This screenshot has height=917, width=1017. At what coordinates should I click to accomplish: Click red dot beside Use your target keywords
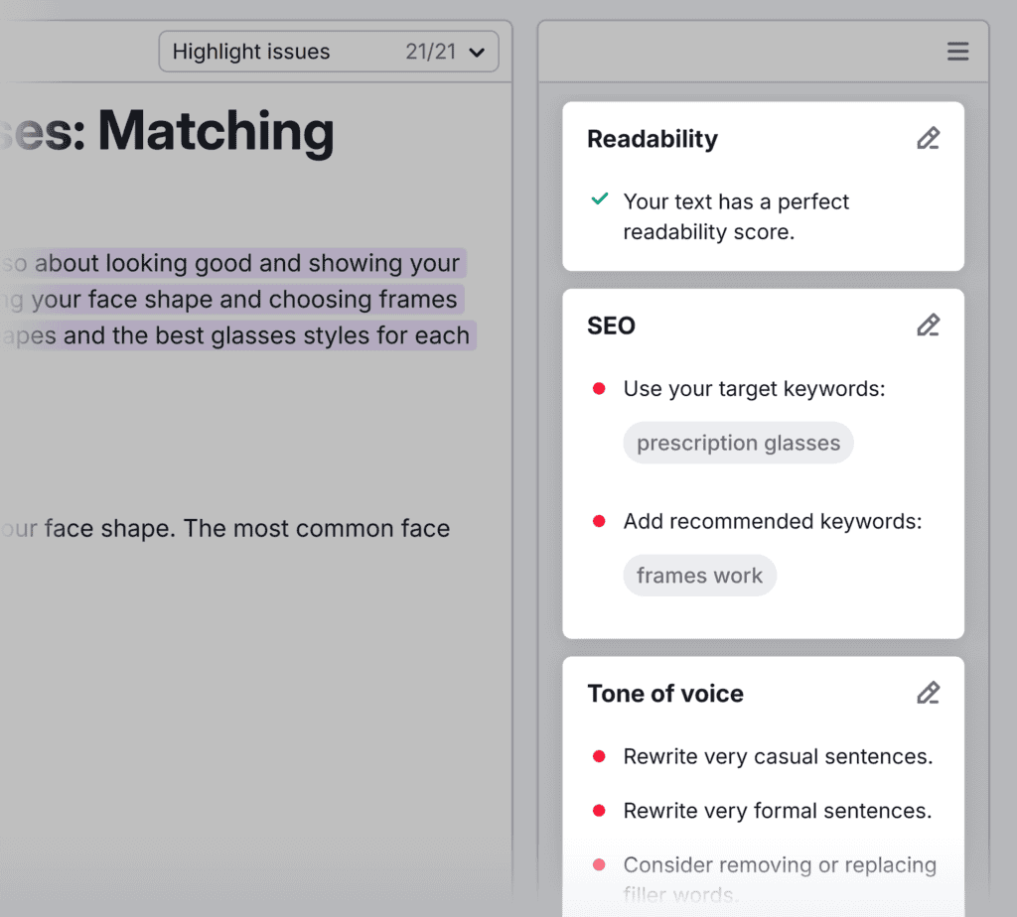tap(599, 389)
